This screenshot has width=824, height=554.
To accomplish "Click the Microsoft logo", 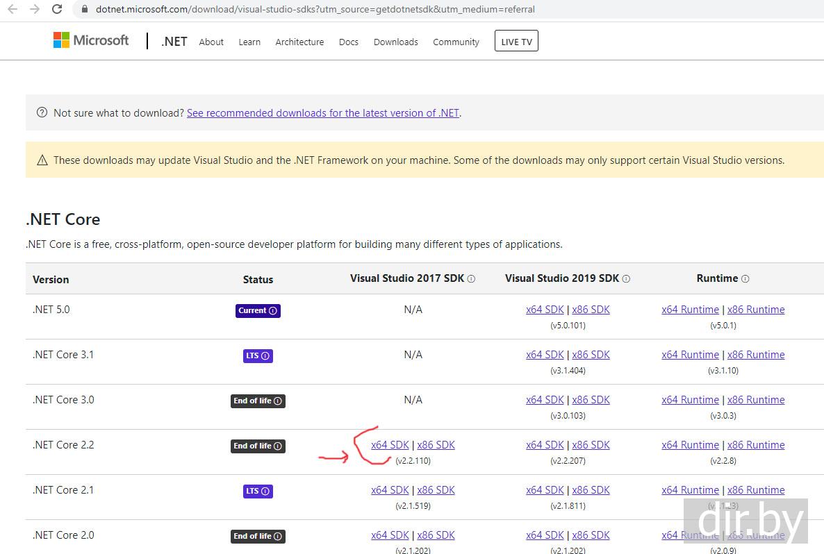I will (91, 40).
